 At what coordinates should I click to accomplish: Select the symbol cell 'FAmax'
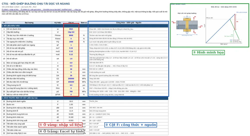pos(58,35)
